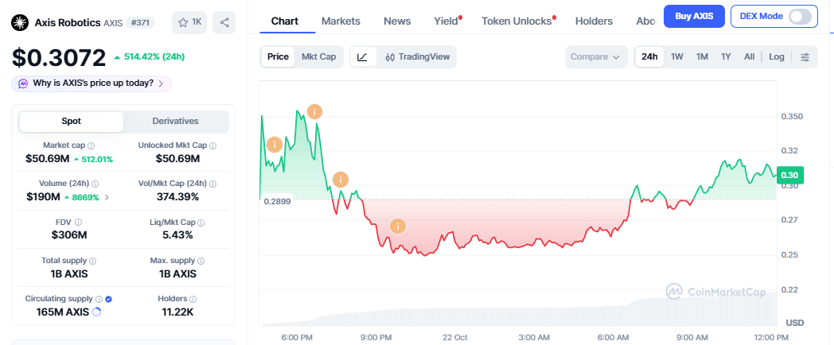The width and height of the screenshot is (834, 345).
Task: Click the TradingView chart button
Action: (418, 57)
